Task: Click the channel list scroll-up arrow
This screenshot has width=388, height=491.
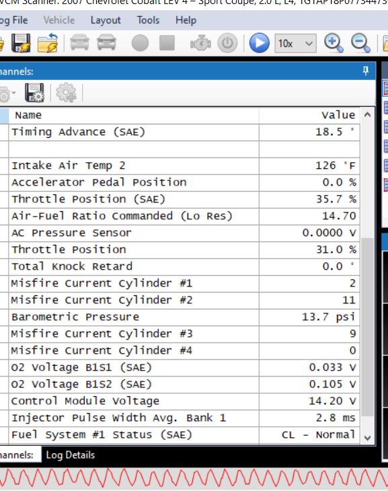Action: pos(368,115)
